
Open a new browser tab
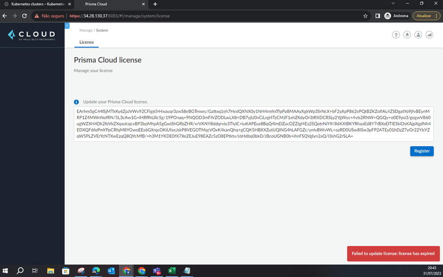click(155, 4)
